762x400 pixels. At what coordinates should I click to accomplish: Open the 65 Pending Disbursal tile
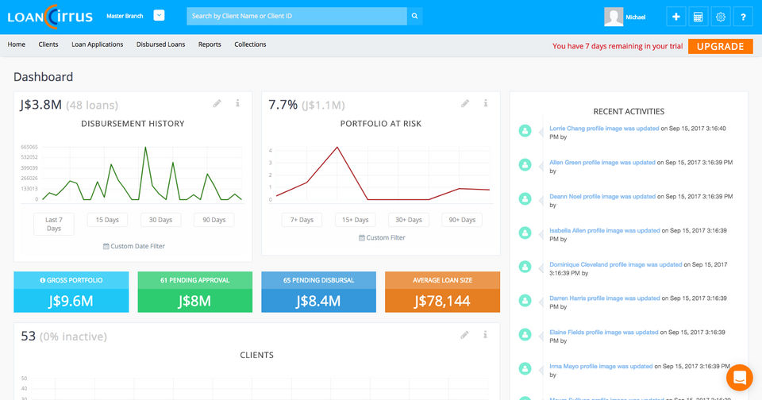click(x=319, y=291)
